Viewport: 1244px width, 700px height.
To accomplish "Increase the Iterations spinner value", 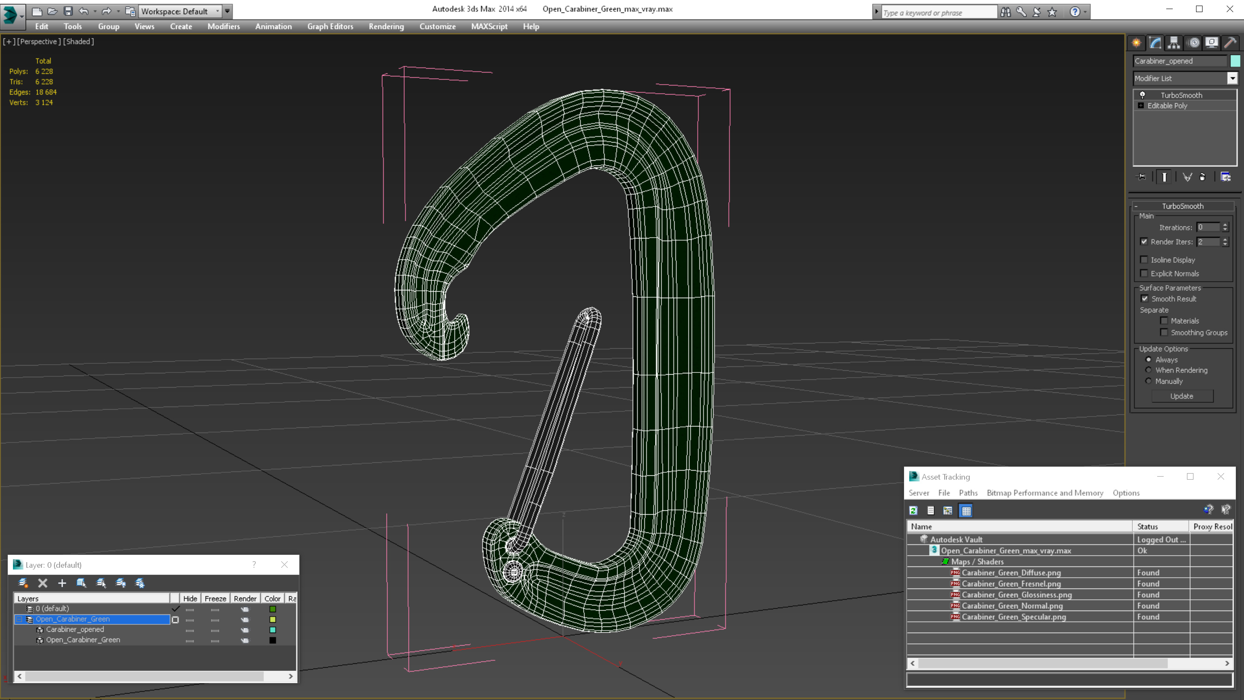I will [x=1225, y=225].
